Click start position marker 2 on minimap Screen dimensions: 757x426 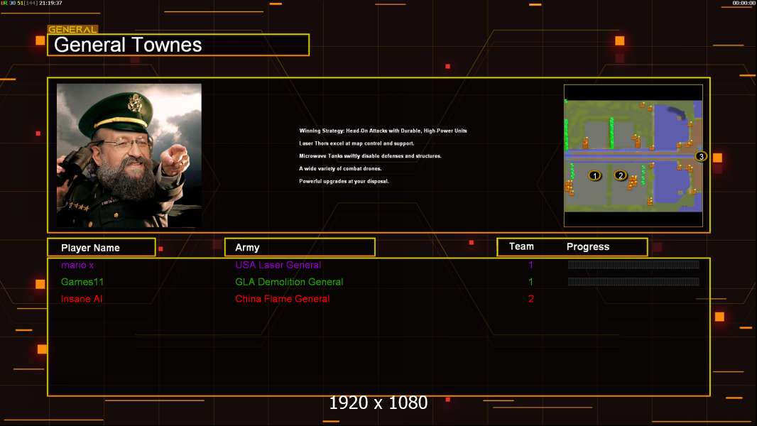click(621, 175)
